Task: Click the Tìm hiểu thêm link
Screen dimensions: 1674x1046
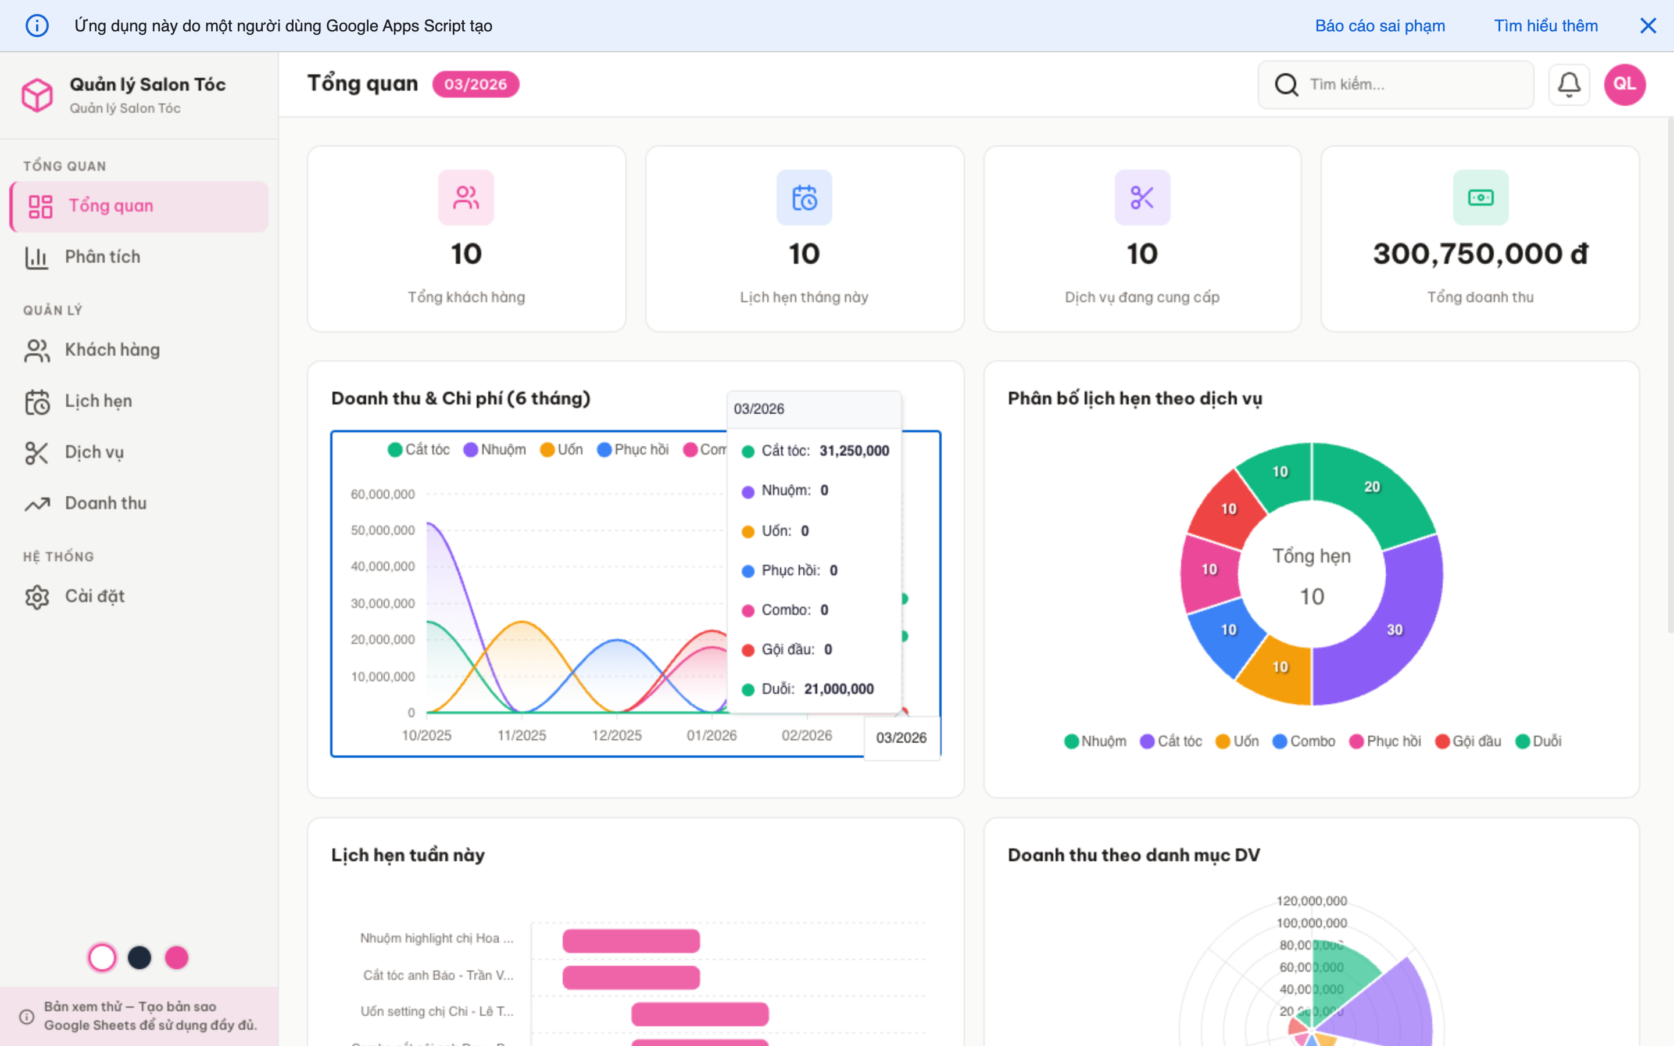Action: pyautogui.click(x=1546, y=26)
